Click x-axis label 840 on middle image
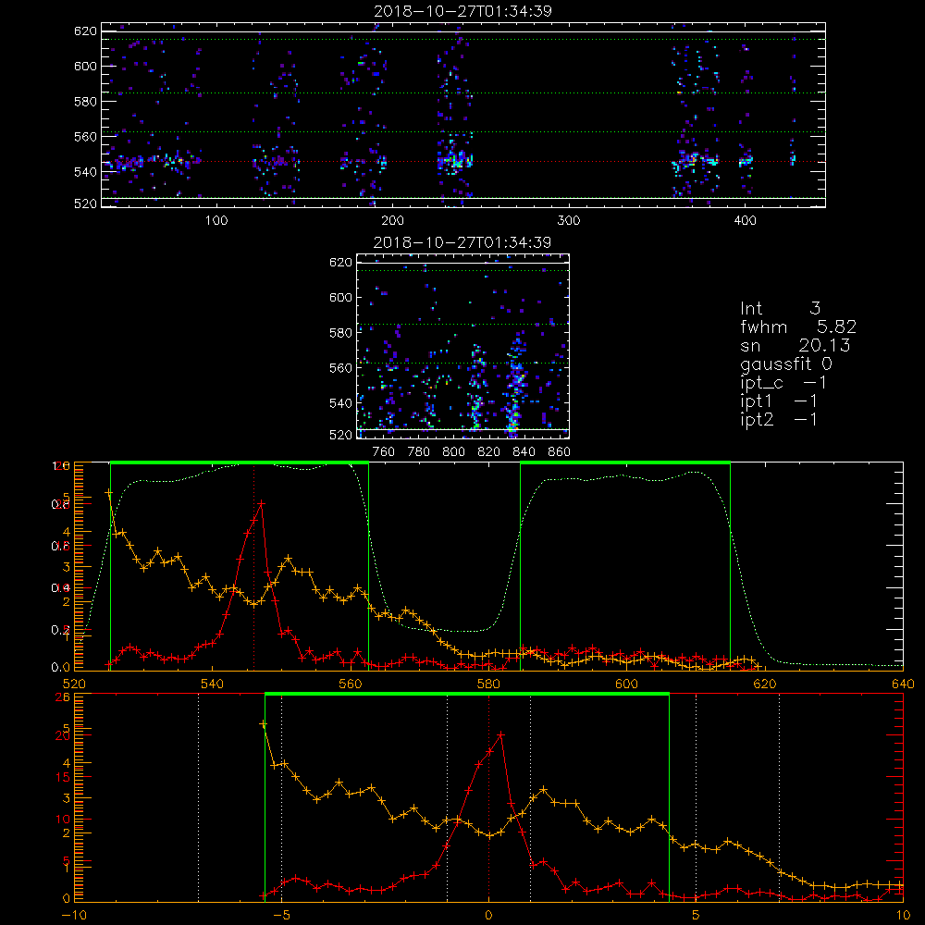The image size is (925, 925). tap(524, 452)
